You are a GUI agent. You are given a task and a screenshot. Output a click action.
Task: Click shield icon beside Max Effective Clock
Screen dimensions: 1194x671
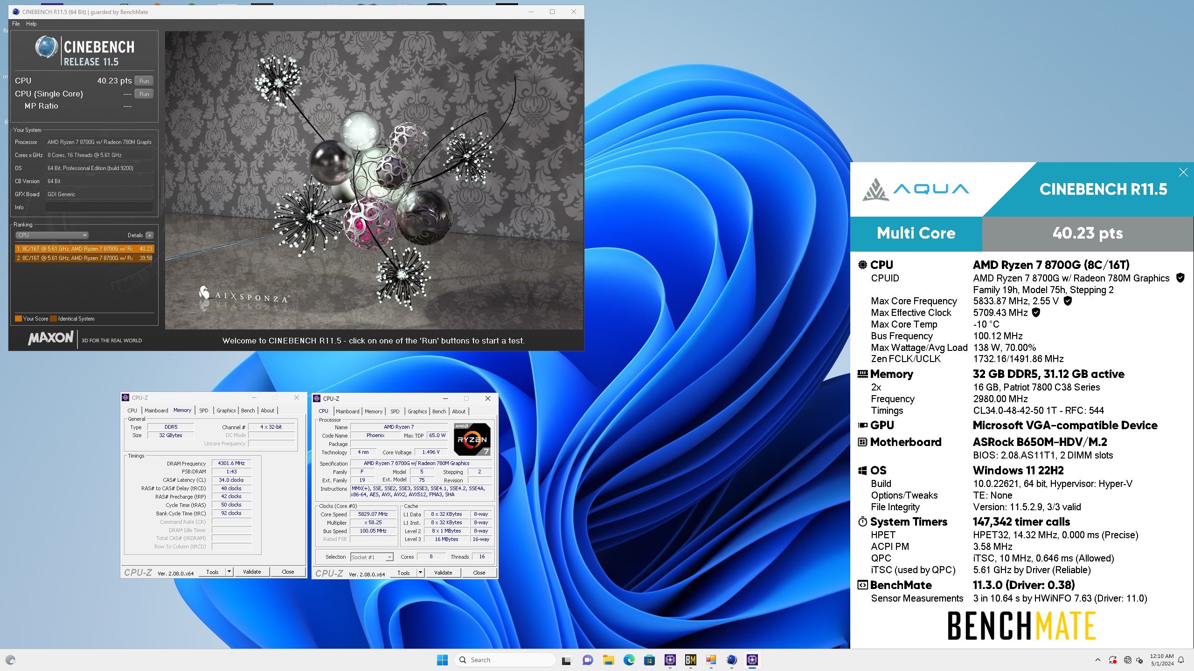[x=1036, y=313]
